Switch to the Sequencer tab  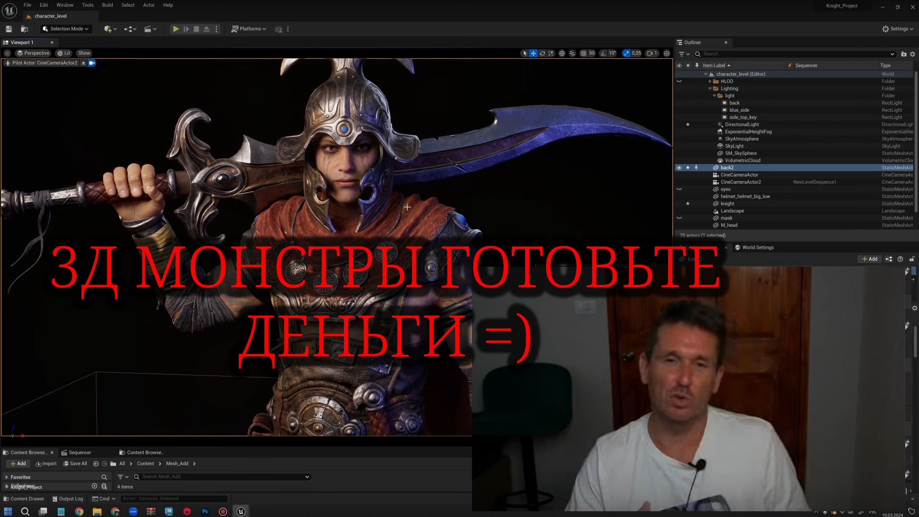click(x=76, y=453)
